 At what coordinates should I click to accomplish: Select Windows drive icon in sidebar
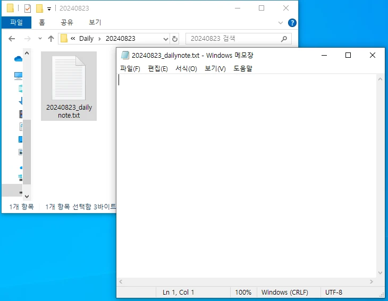pos(21,178)
